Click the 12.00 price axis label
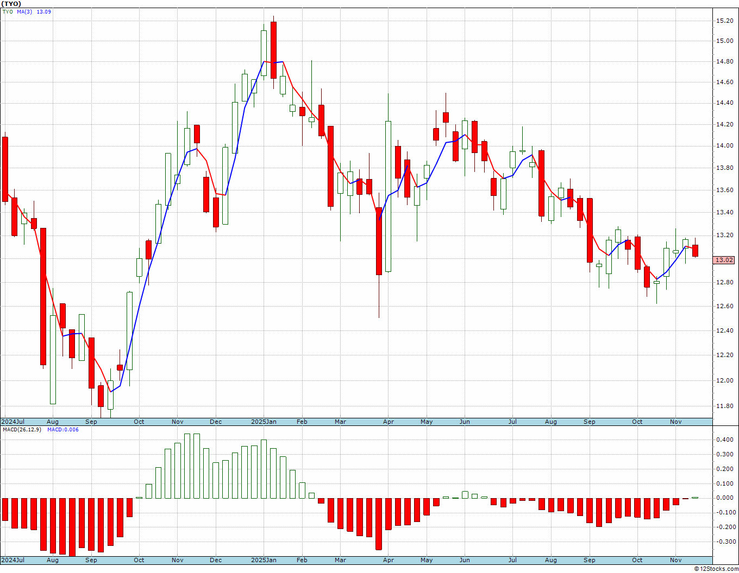The image size is (739, 573). (724, 380)
